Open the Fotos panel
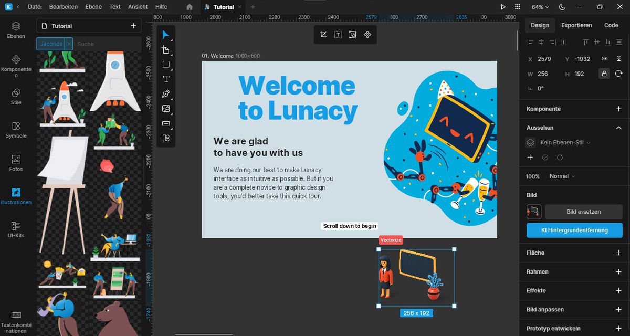 click(16, 163)
